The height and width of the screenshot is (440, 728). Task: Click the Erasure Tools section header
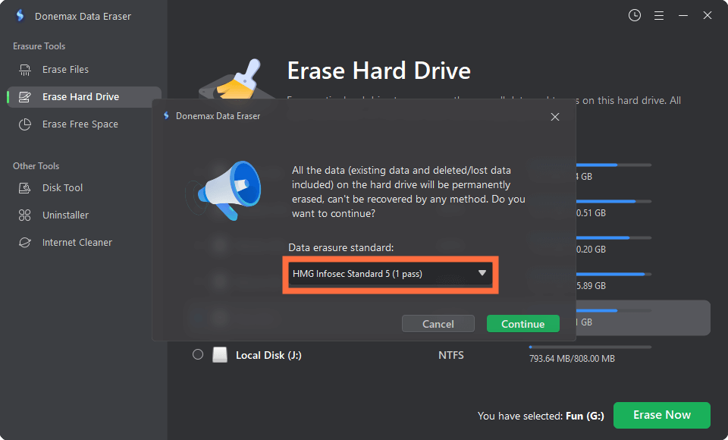pos(39,46)
